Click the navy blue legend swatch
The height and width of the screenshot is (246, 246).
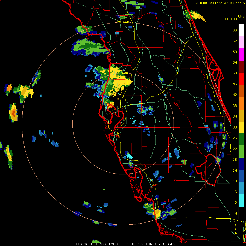[x=241, y=164]
